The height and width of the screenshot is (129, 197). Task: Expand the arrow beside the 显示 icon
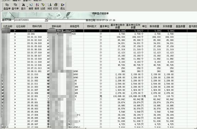click(x=27, y=6)
